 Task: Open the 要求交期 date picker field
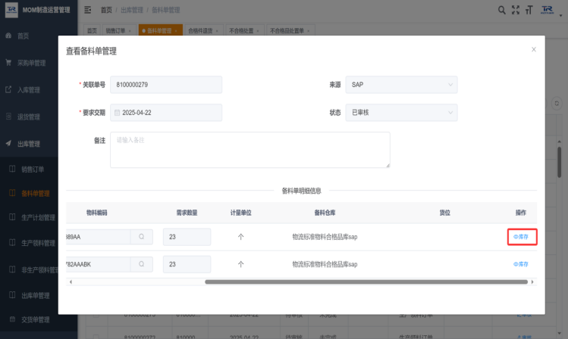[x=166, y=113]
